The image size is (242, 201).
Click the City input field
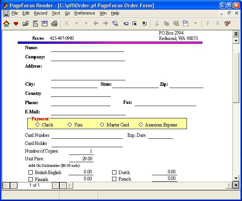74,85
